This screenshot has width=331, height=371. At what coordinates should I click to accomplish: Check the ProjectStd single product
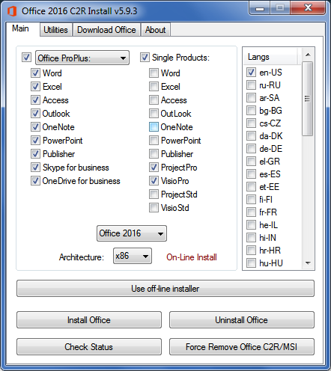click(x=154, y=194)
